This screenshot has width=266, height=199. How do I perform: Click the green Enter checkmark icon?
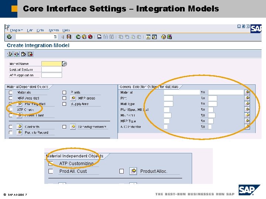pyautogui.click(x=9, y=37)
